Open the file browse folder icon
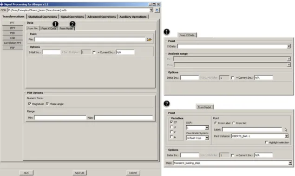The image size is (295, 176). [x=149, y=40]
